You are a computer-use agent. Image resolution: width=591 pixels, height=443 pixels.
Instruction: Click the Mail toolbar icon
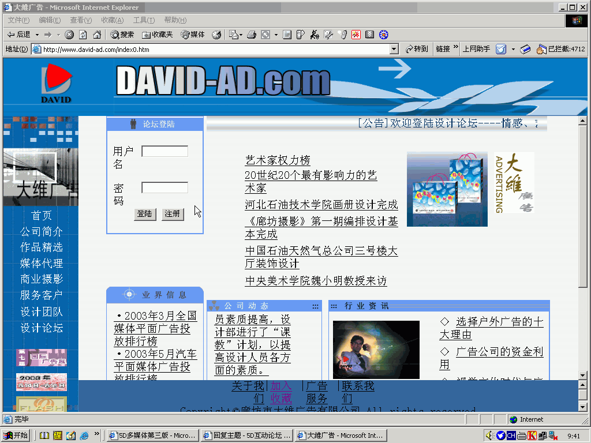coord(233,35)
